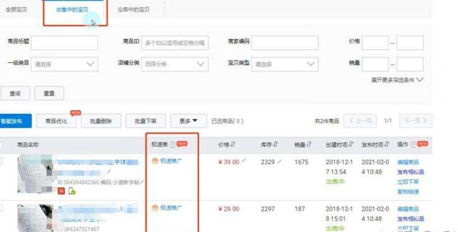The height and width of the screenshot is (232, 458).
Task: Sort products by price using 价格 sort icon
Action: (x=234, y=145)
